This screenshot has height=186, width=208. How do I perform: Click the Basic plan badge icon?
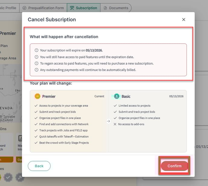pos(117,96)
